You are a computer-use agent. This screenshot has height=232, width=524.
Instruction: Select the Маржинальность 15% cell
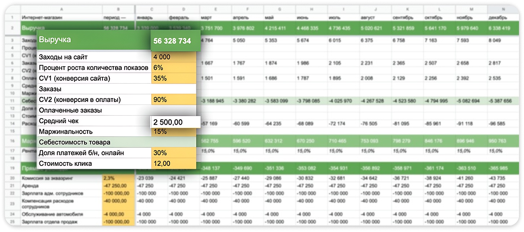tap(173, 132)
